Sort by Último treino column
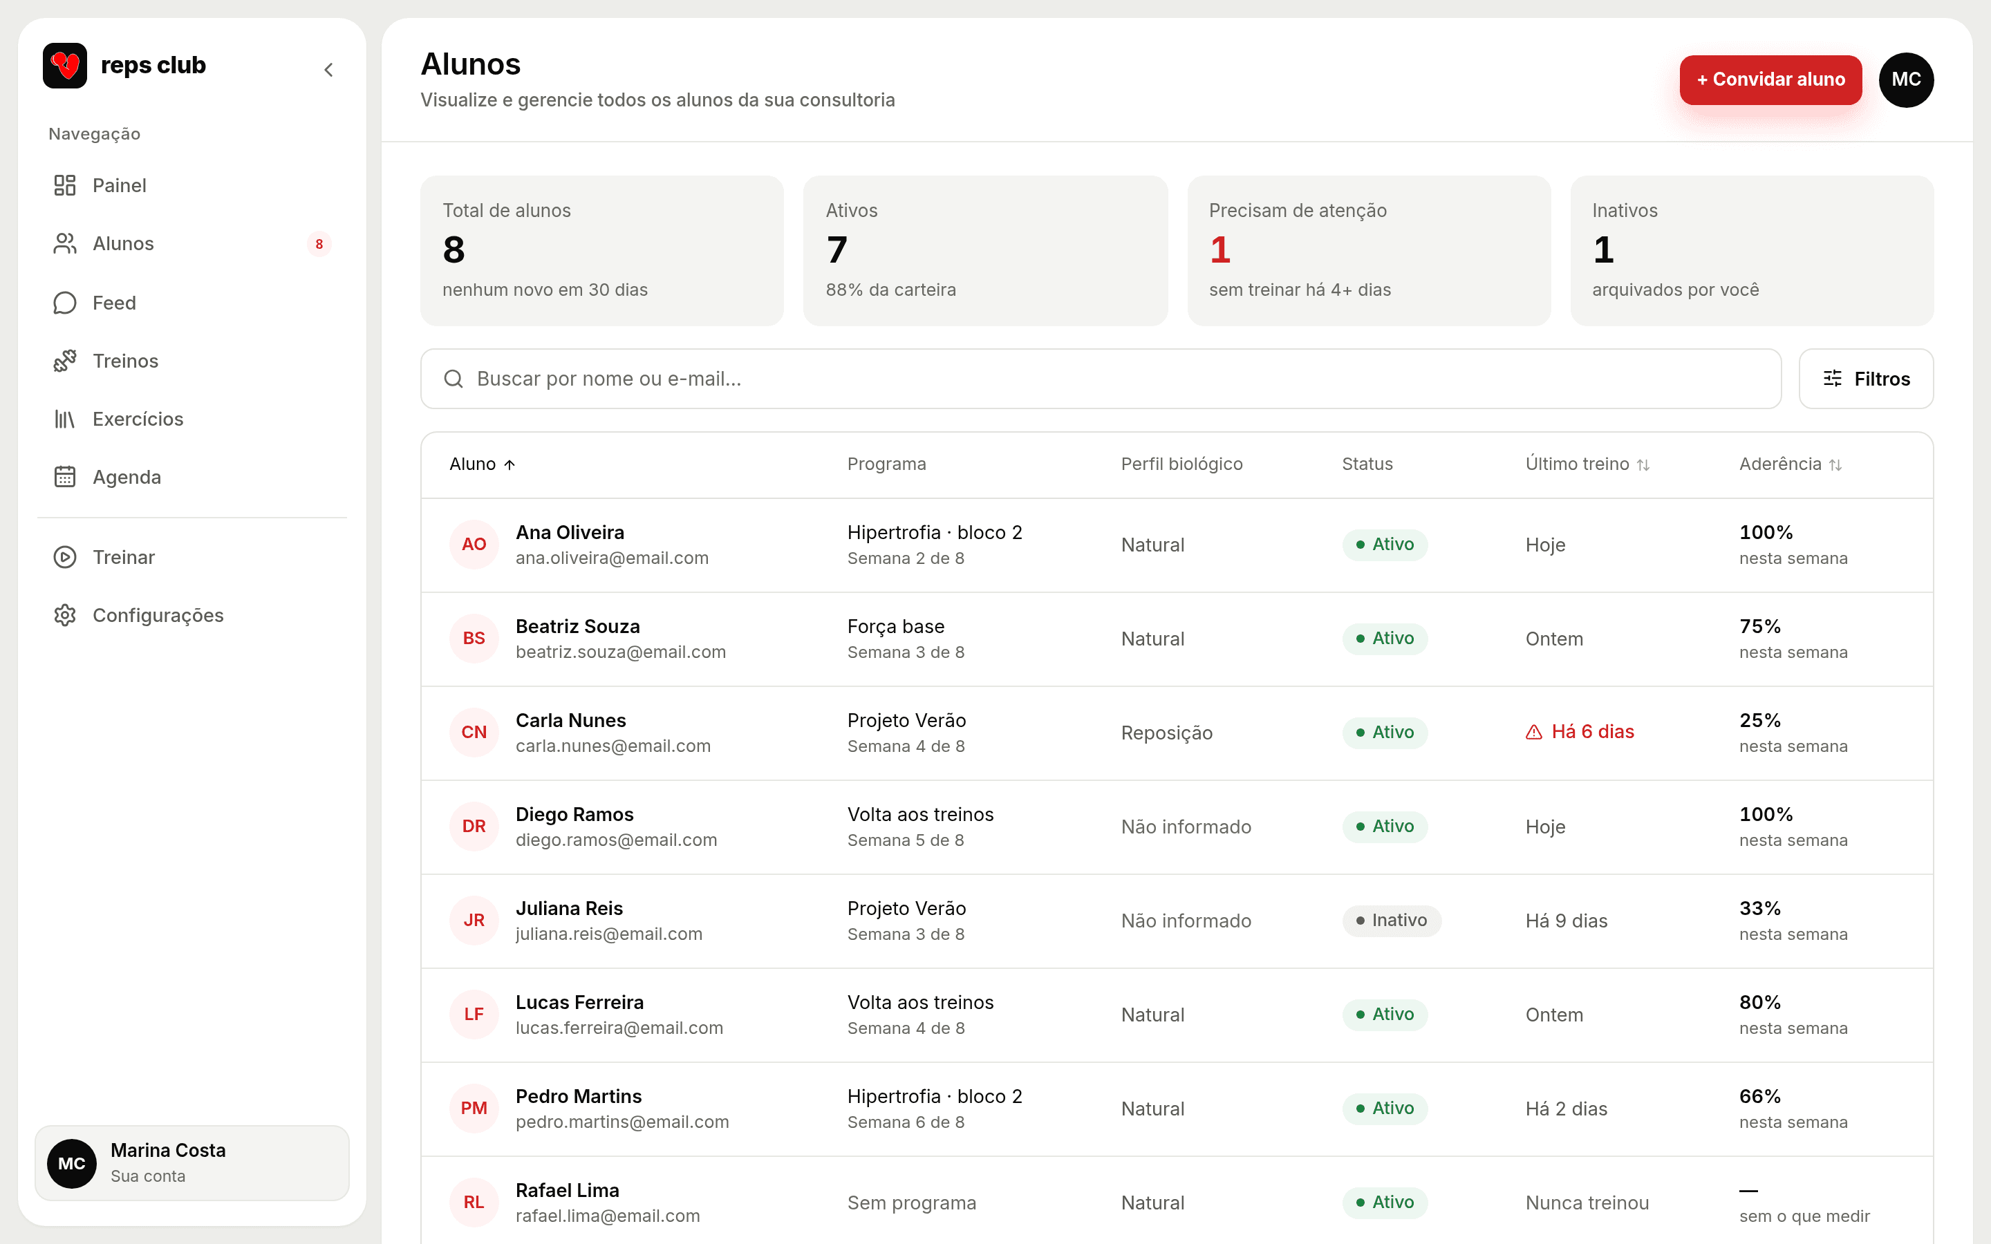This screenshot has width=1991, height=1244. 1588,464
